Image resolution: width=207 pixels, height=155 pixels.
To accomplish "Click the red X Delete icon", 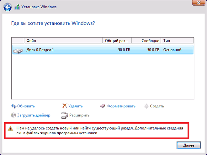I will tap(65, 106).
